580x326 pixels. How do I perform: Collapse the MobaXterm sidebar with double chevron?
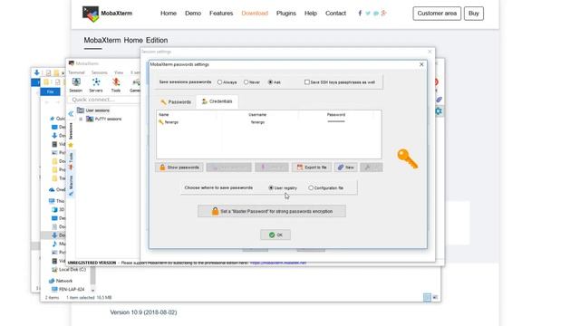tap(71, 114)
